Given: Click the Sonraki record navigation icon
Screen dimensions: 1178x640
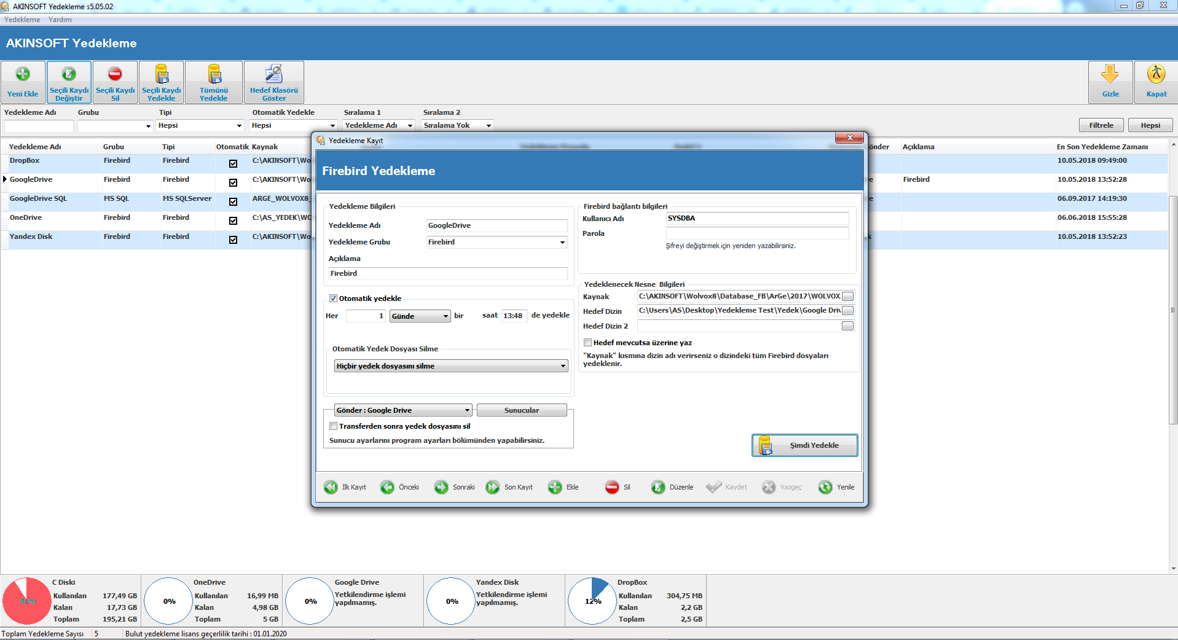Looking at the screenshot, I should (x=441, y=487).
